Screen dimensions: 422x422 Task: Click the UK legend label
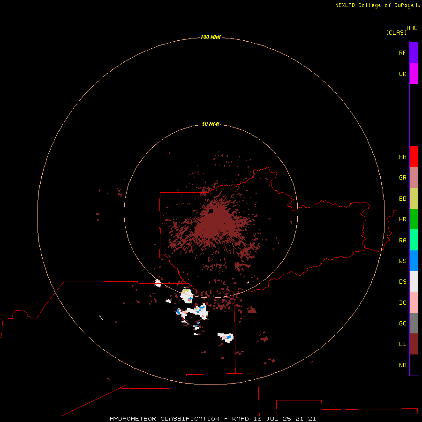[402, 74]
